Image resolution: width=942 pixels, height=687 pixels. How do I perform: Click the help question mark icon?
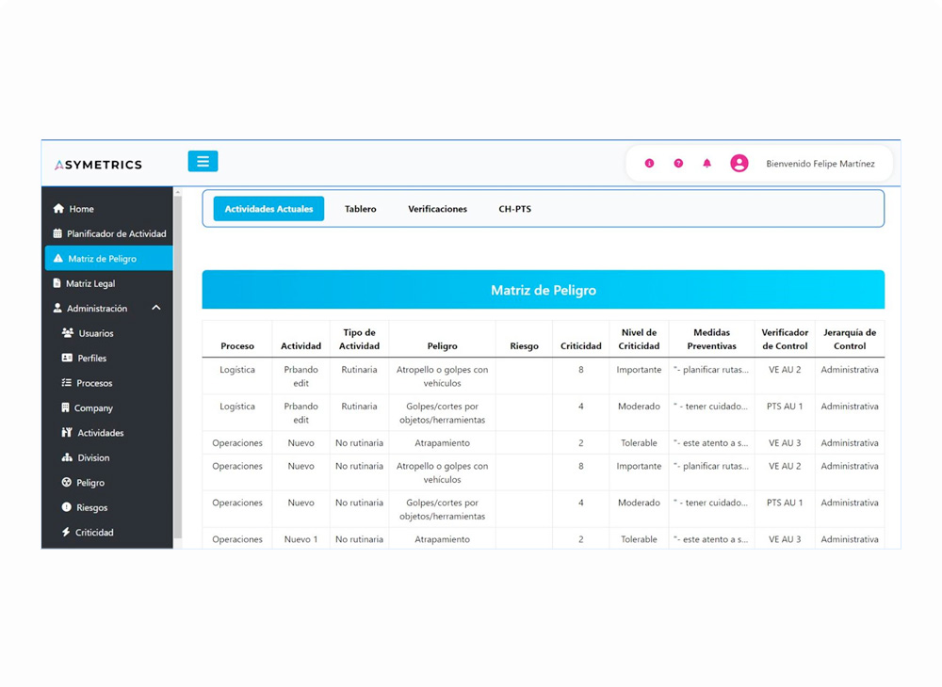[678, 164]
